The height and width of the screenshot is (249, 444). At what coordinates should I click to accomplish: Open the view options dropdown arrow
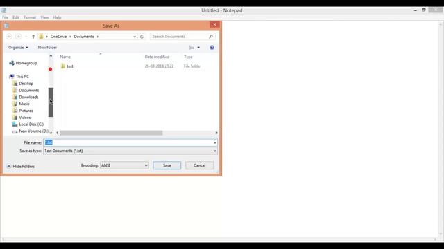click(198, 48)
